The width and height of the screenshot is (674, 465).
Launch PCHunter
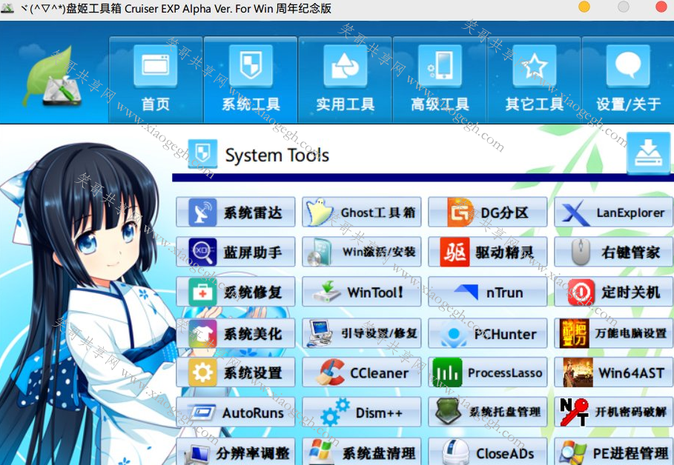pyautogui.click(x=487, y=333)
